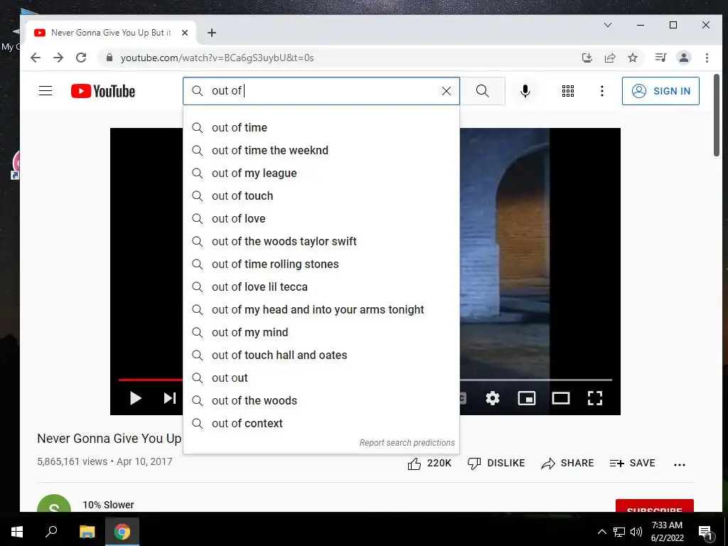Go forward in Chrome
Viewport: 728px width, 546px height.
(58, 58)
